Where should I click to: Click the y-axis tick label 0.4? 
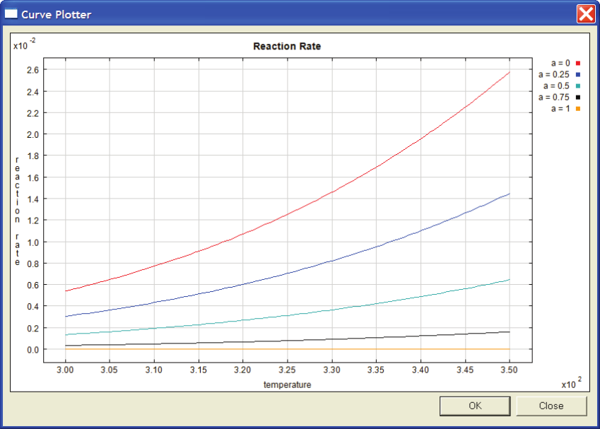pos(33,307)
